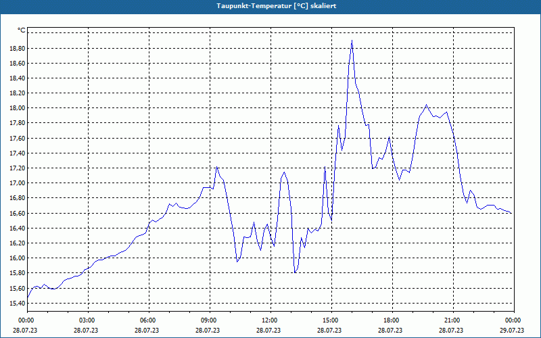Pick the 18:00 x-axis time label
The image size is (541, 338).
point(392,320)
